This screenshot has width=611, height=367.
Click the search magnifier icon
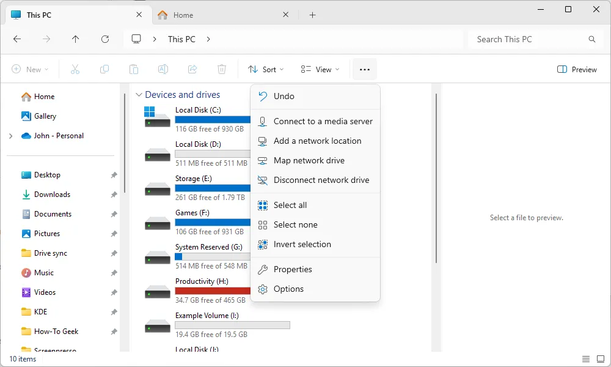[592, 39]
